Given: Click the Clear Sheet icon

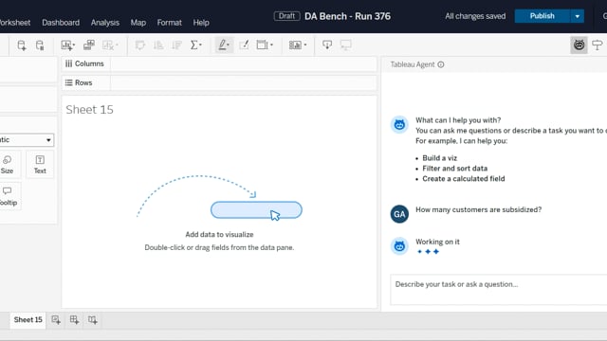Looking at the screenshot, I should pyautogui.click(x=108, y=45).
